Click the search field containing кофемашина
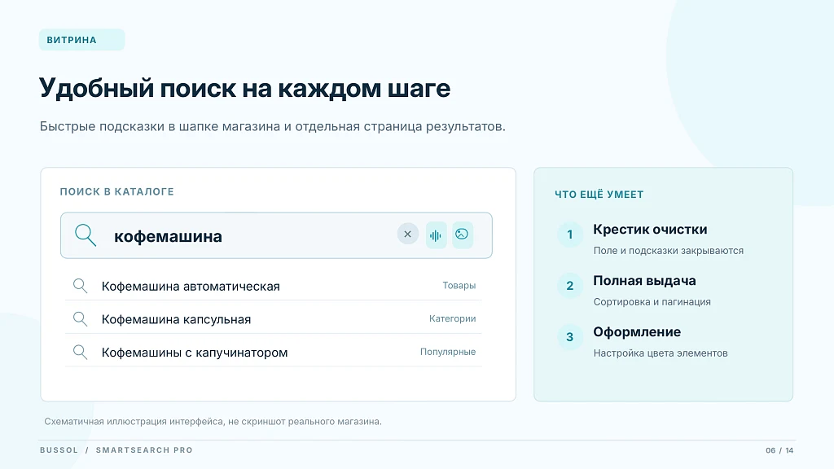834x469 pixels. click(x=276, y=235)
